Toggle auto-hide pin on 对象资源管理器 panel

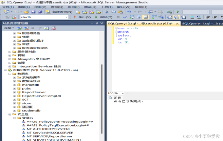tap(97, 23)
